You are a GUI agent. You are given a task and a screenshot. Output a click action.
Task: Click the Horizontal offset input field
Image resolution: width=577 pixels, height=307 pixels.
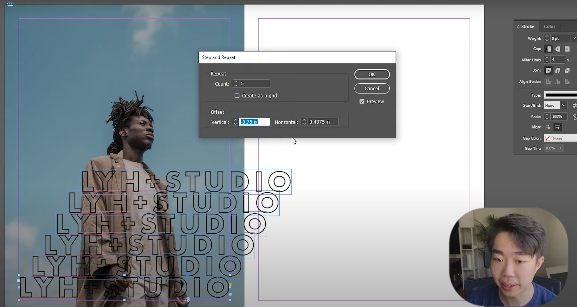pos(323,122)
